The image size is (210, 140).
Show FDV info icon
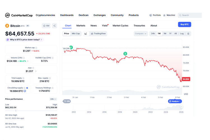coord(33,68)
